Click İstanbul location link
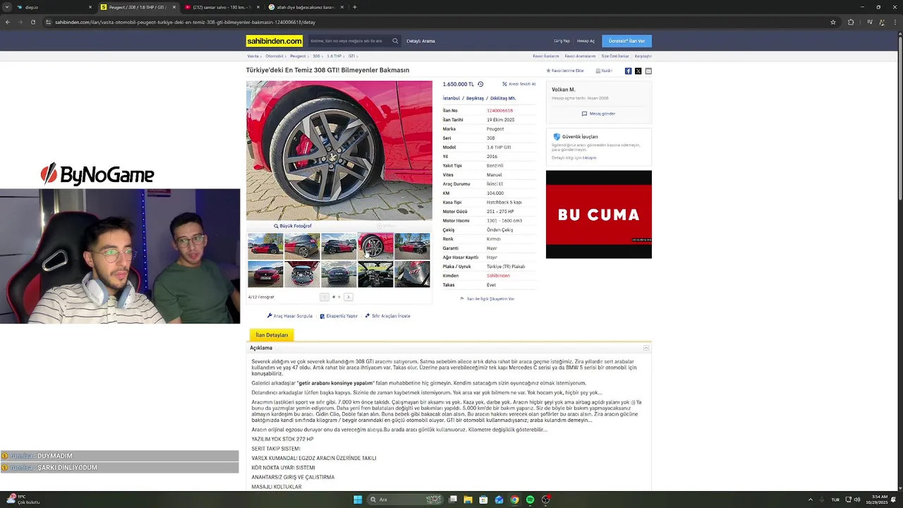This screenshot has height=508, width=903. tap(451, 98)
